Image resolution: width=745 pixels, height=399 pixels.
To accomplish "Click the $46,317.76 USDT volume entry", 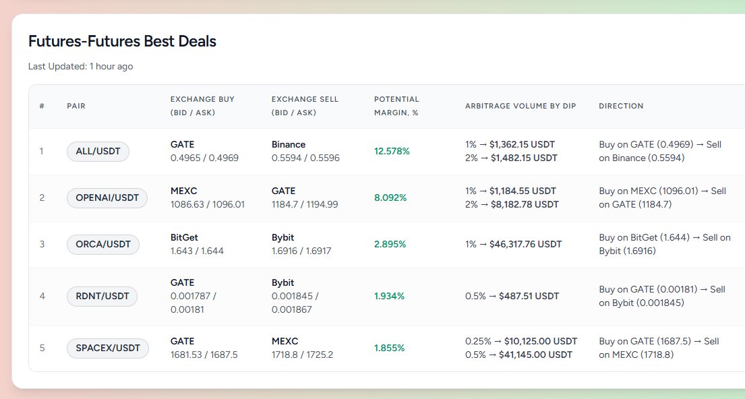I will tap(525, 245).
